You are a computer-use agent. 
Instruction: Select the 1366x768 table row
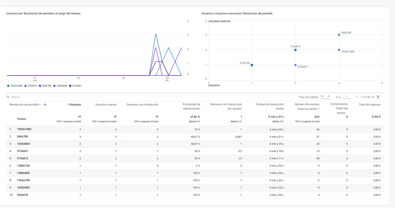(x=195, y=180)
